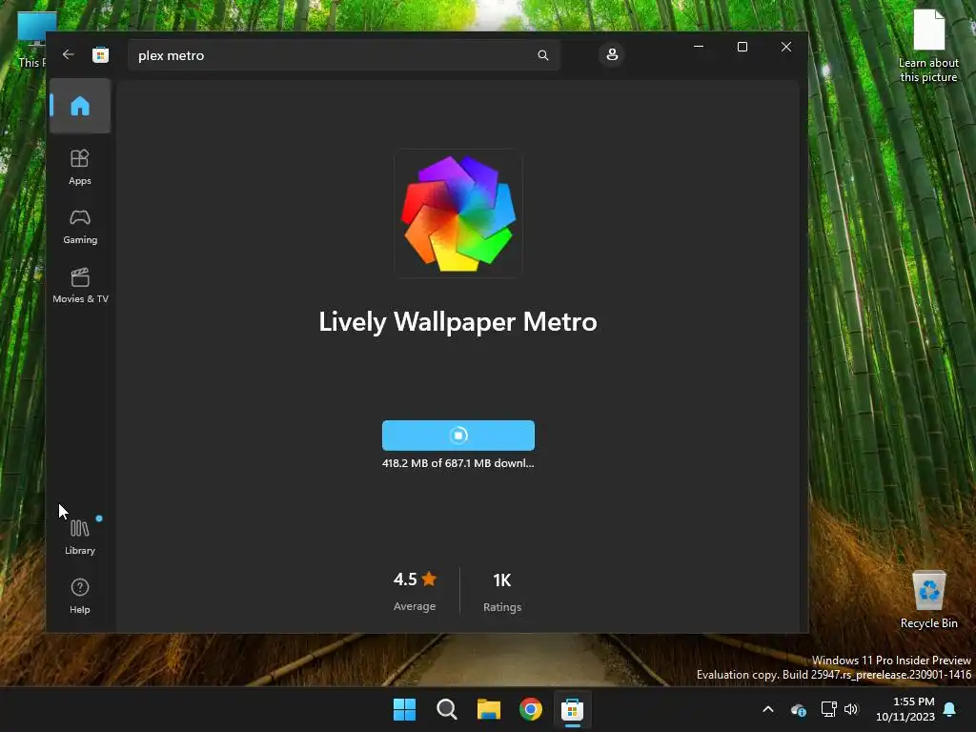Minimize the Microsoft Store window
Screen dimensions: 976x732
point(699,47)
